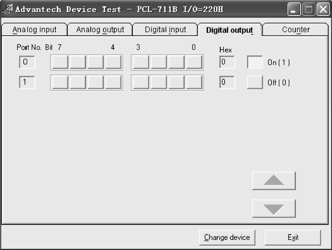The height and width of the screenshot is (250, 332).
Task: Click the port number 0 field
Action: click(x=27, y=62)
